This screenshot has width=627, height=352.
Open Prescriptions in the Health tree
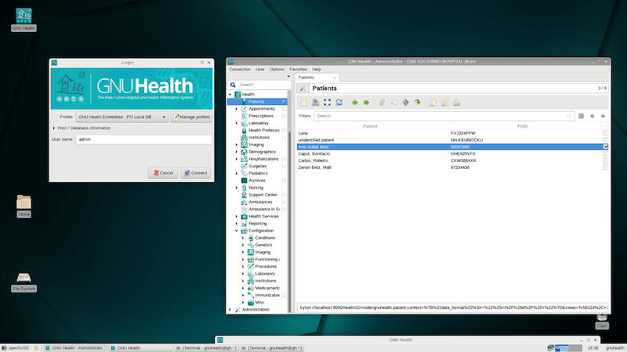tap(261, 116)
